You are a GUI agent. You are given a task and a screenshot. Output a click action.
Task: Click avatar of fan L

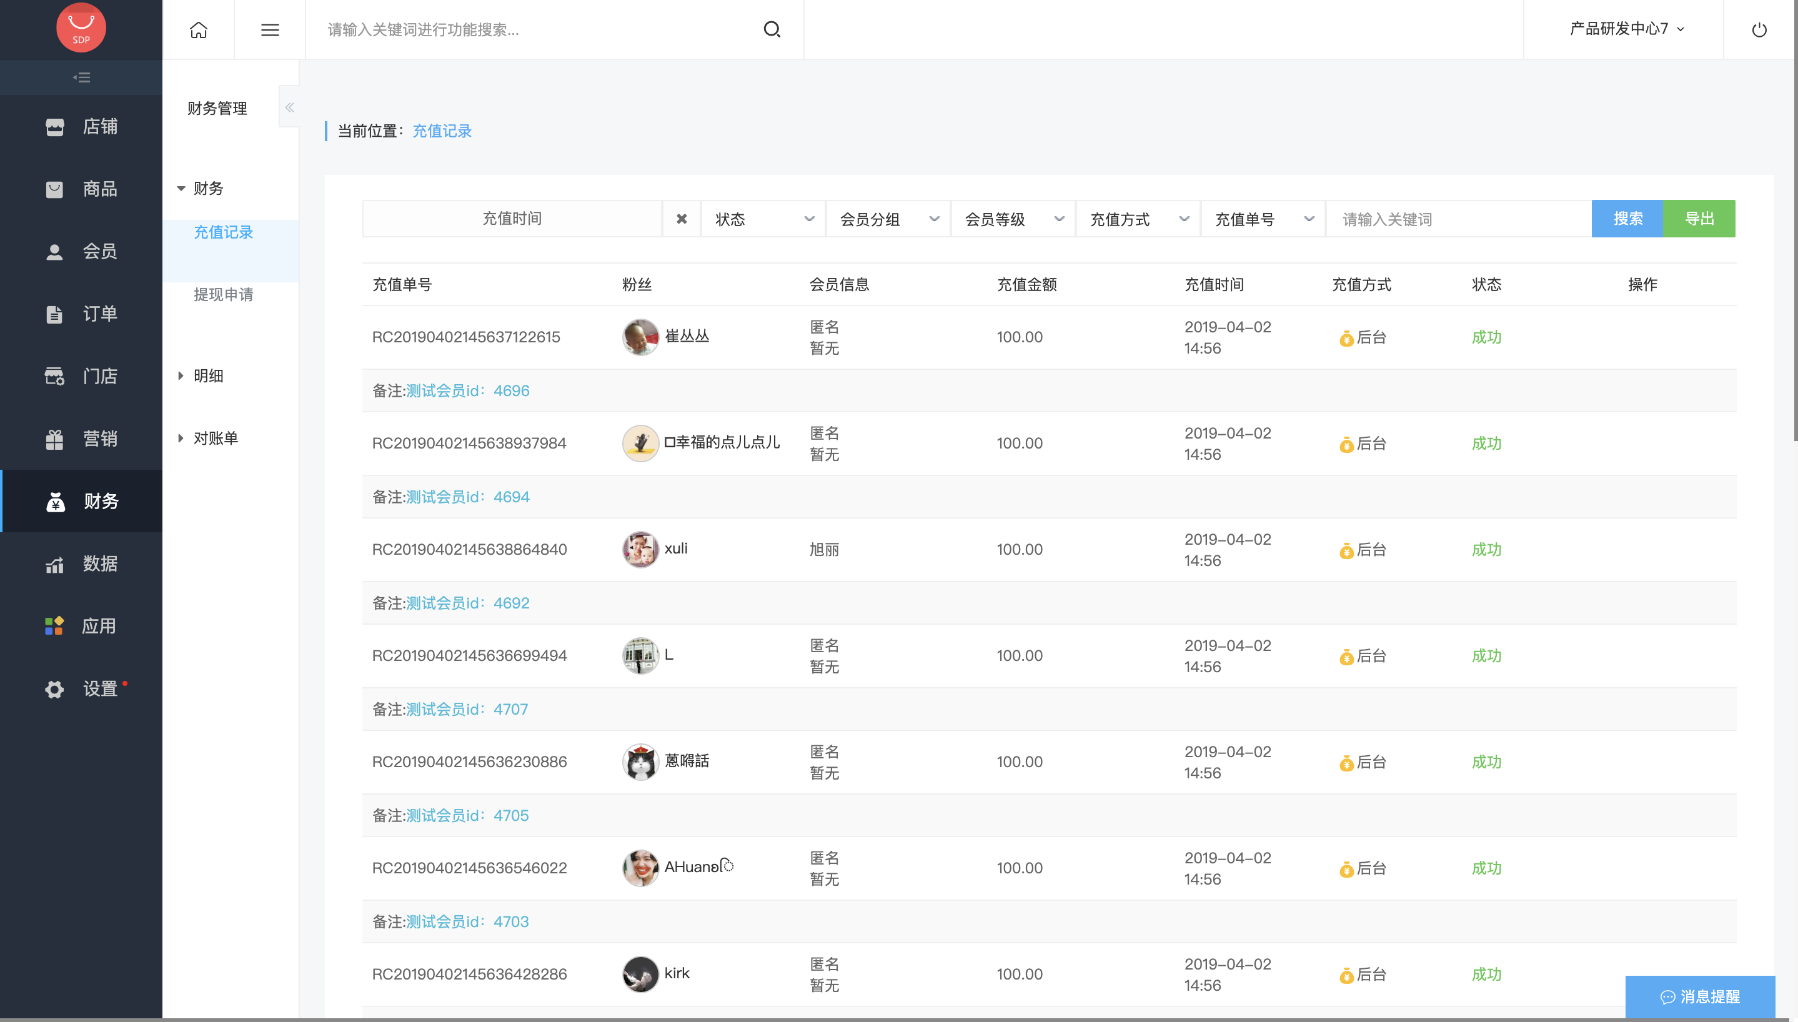[640, 655]
